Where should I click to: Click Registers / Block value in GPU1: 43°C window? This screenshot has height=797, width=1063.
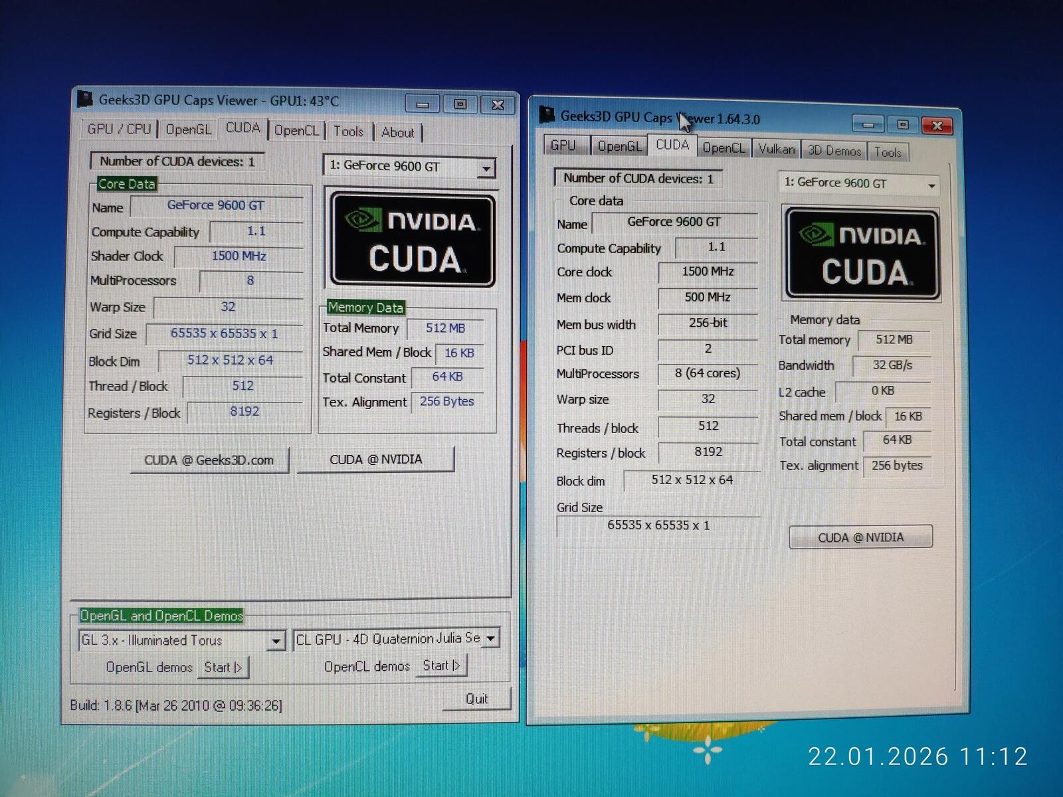click(x=245, y=412)
